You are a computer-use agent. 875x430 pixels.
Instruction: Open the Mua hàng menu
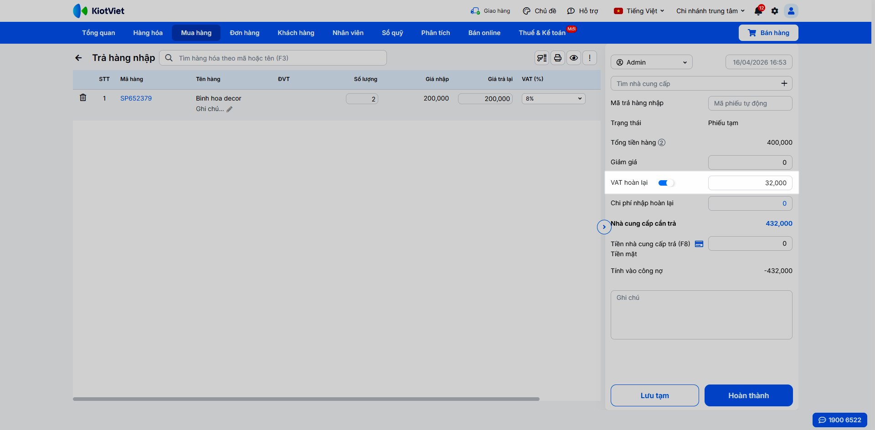click(x=196, y=33)
